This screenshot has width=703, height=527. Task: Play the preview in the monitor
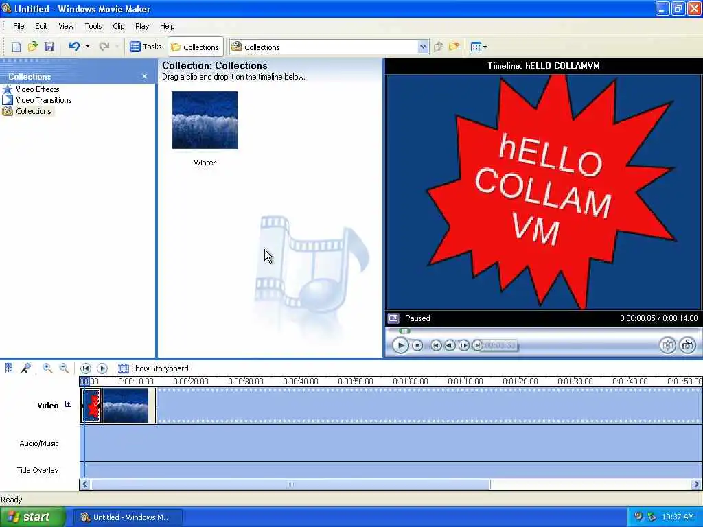pyautogui.click(x=400, y=346)
